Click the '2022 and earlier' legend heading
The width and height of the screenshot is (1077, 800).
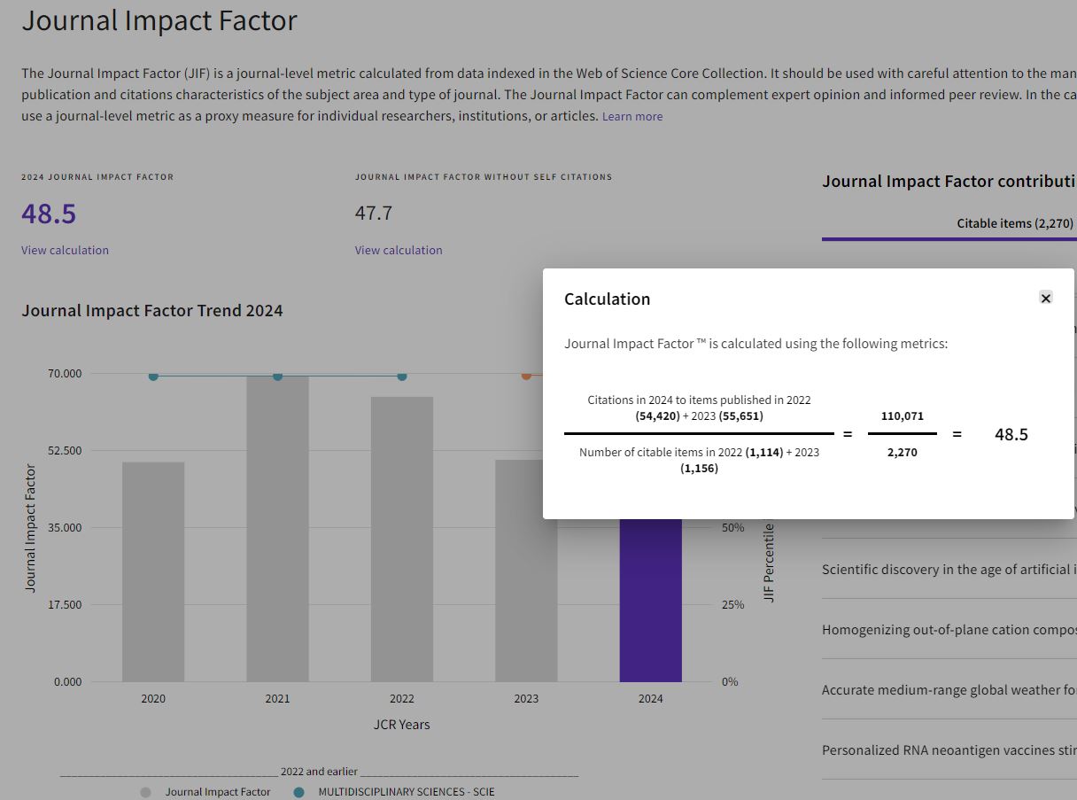[x=319, y=772]
